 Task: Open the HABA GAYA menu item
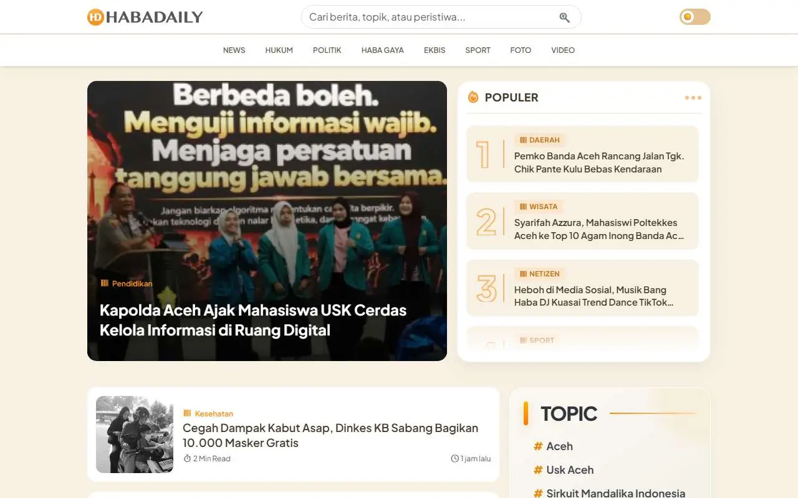point(383,50)
